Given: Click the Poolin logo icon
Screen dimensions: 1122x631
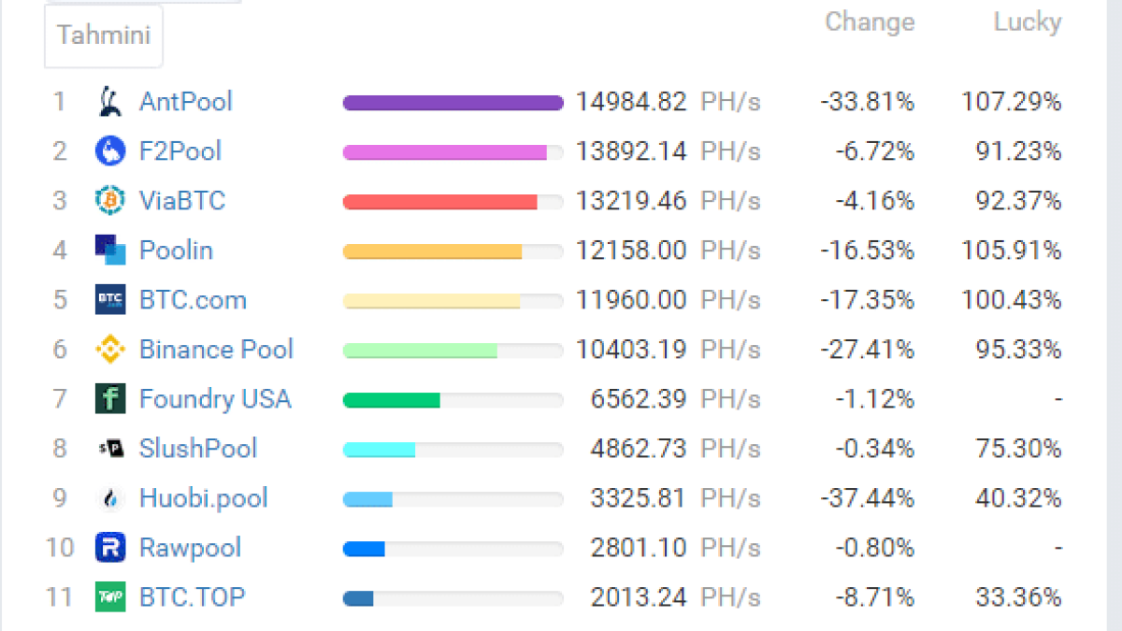Looking at the screenshot, I should [110, 250].
